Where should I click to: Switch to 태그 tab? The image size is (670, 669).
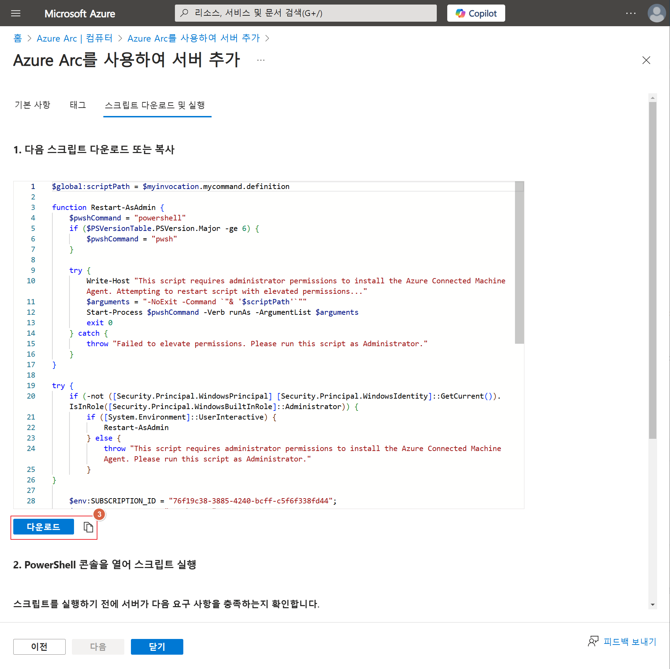click(x=78, y=105)
